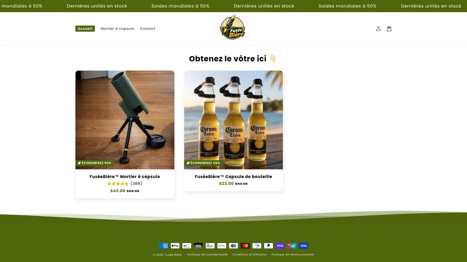The width and height of the screenshot is (467, 262).
Task: Click the Maestro payment icon
Action: (233, 246)
